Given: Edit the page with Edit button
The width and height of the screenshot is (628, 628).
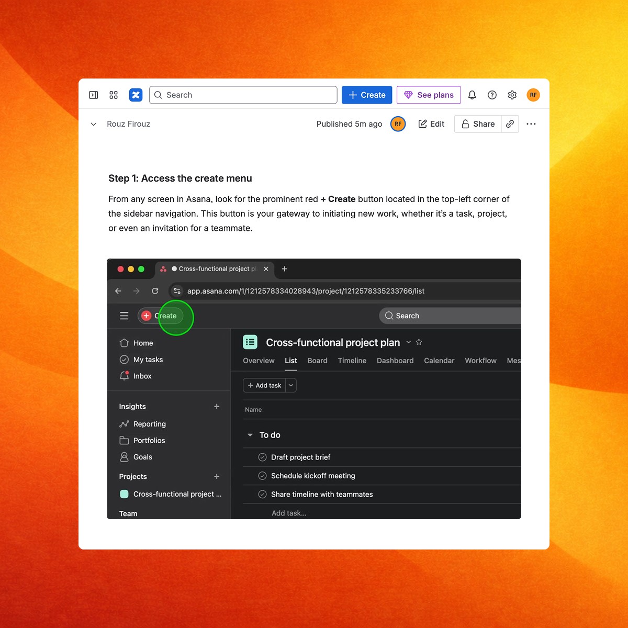Looking at the screenshot, I should (x=431, y=124).
